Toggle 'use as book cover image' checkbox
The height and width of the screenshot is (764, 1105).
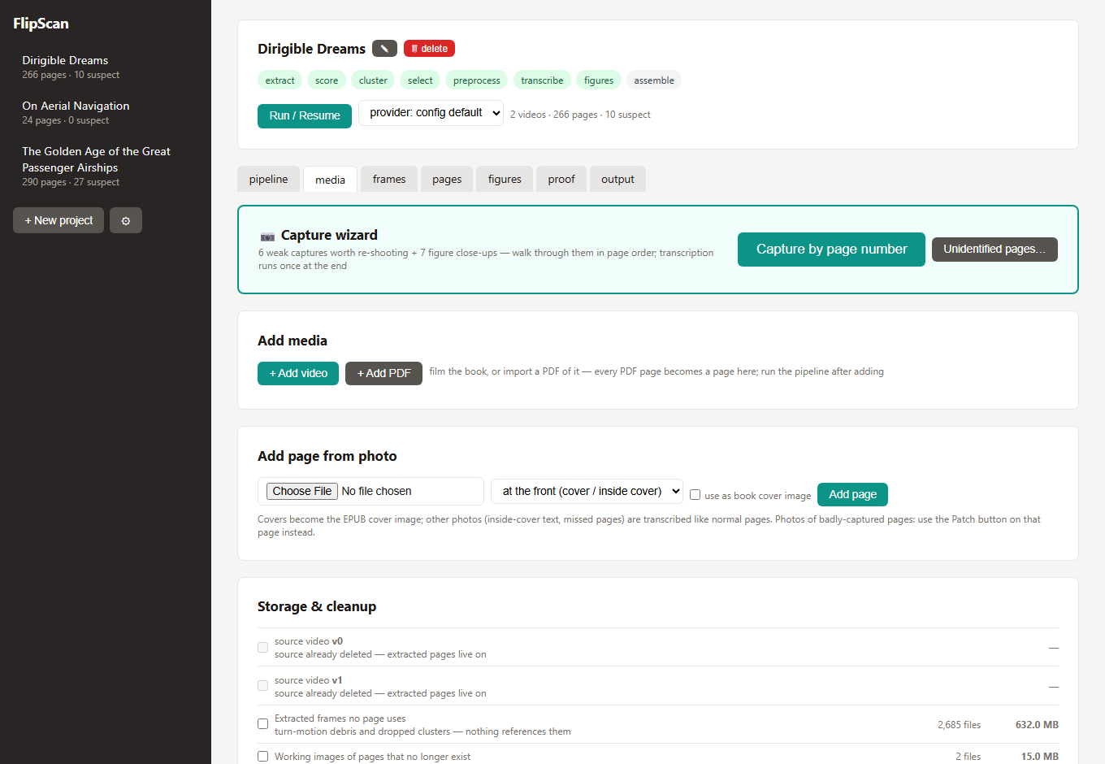click(695, 494)
